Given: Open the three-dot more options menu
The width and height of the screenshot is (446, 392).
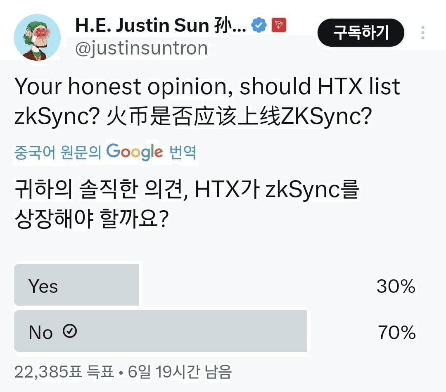Looking at the screenshot, I should tap(422, 33).
